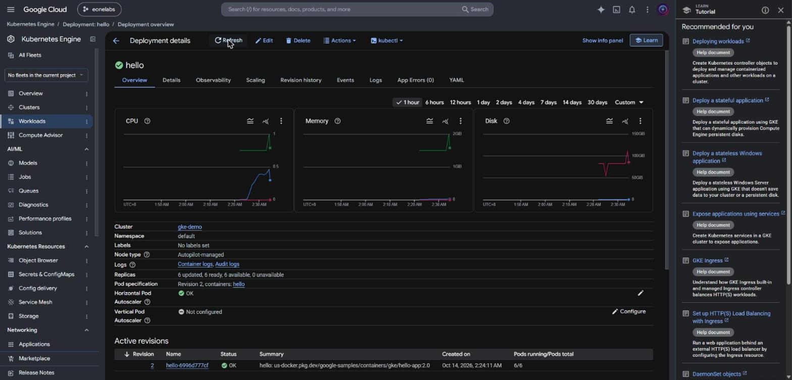Open the Revision history tab

point(301,80)
